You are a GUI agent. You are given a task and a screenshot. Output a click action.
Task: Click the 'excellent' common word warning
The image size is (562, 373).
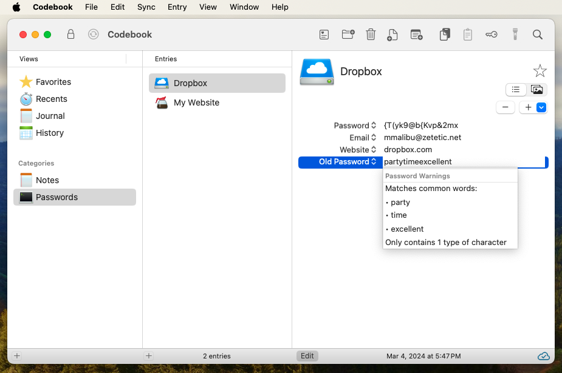click(407, 229)
